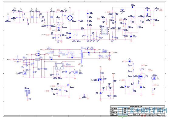
Task: Click the bypass diode above the boost inductor
Action: (x=132, y=7)
